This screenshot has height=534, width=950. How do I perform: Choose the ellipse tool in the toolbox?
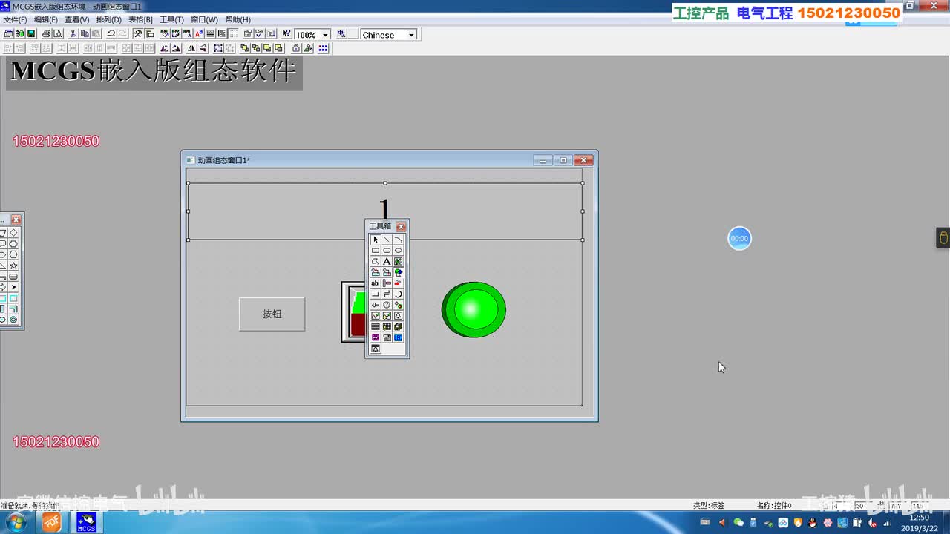click(x=398, y=251)
